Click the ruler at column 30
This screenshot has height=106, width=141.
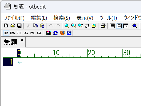point(126,53)
